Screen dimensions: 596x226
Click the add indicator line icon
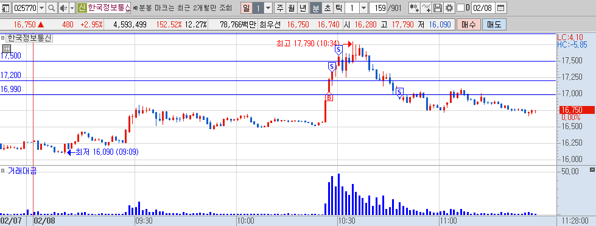coord(427,7)
